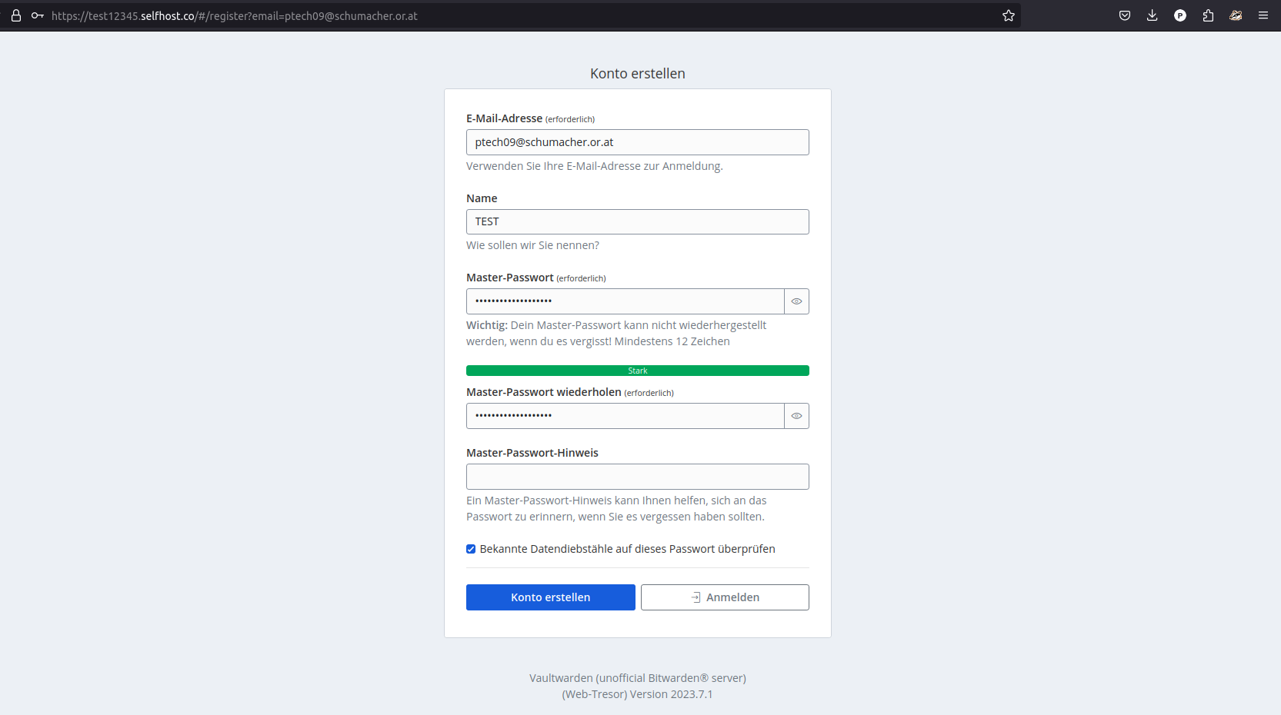This screenshot has width=1281, height=715.
Task: Bookmark this page with the star icon
Action: [1008, 15]
